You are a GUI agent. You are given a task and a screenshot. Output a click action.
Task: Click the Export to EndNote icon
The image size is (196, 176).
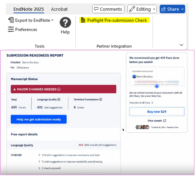point(11,20)
